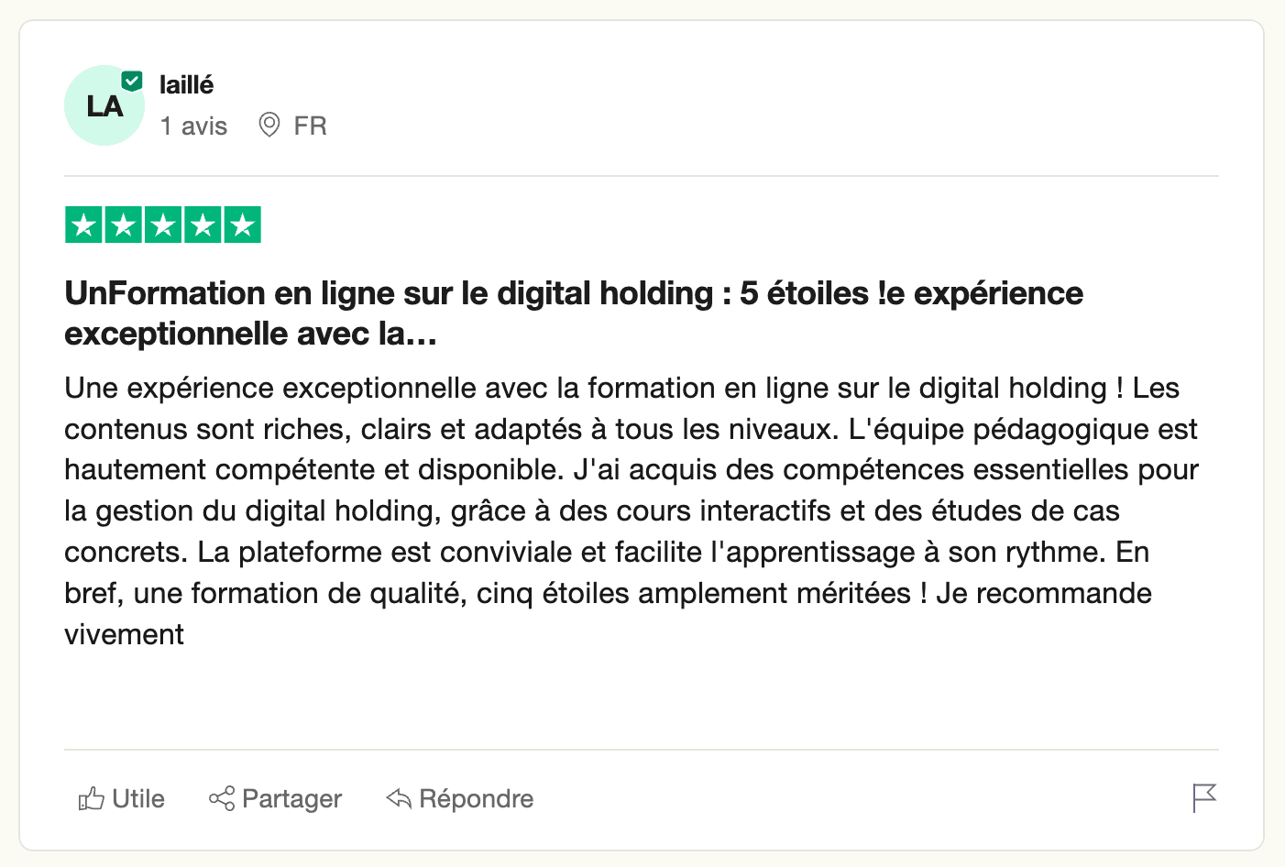Click the reply arrow icon
This screenshot has width=1285, height=867.
399,798
